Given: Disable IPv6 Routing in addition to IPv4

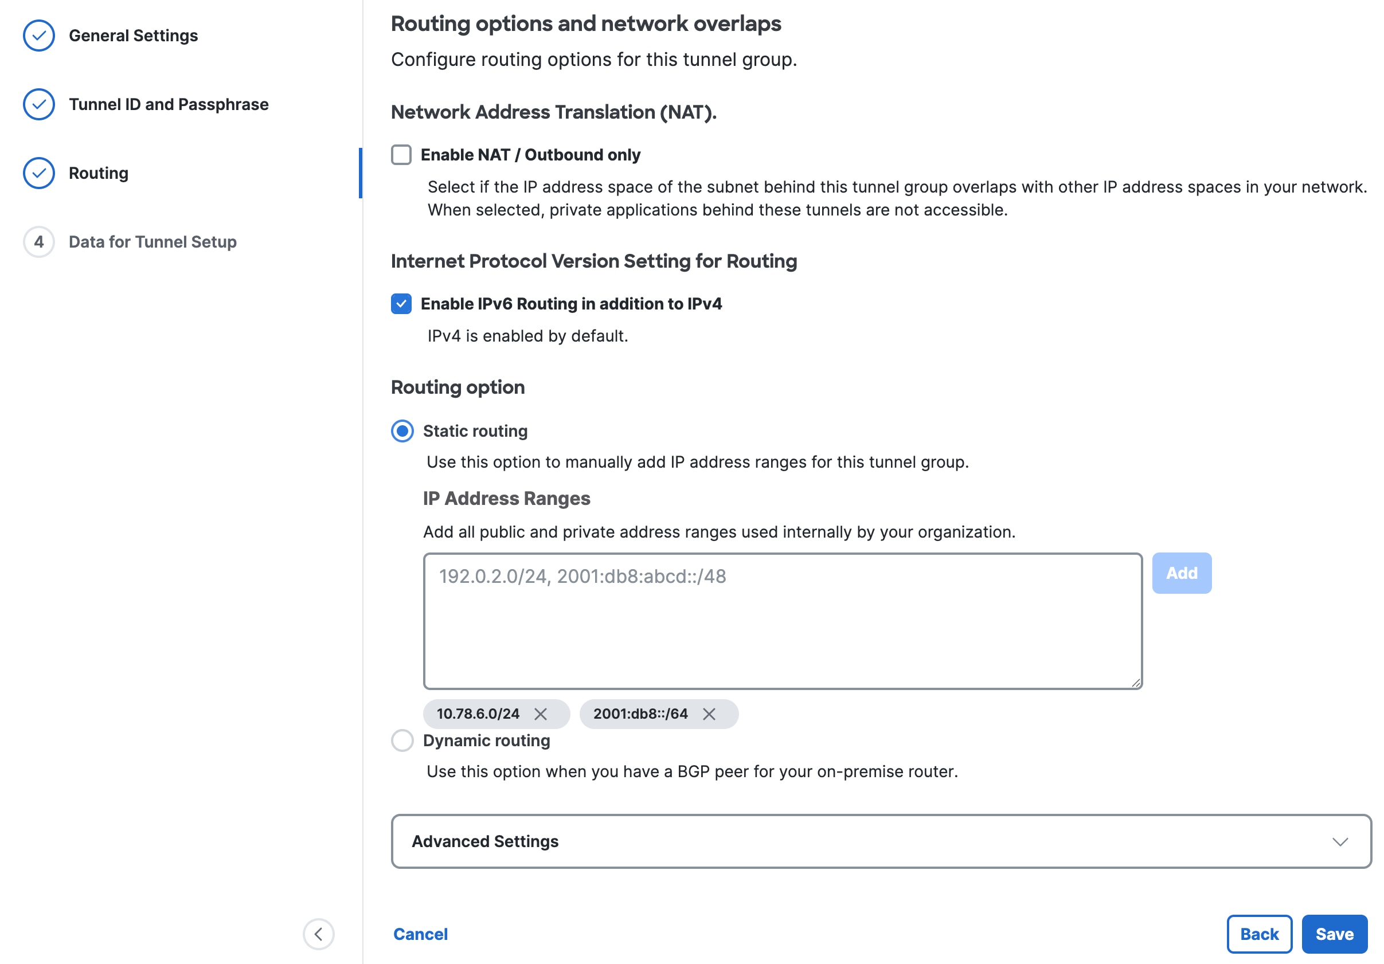Looking at the screenshot, I should (x=401, y=304).
